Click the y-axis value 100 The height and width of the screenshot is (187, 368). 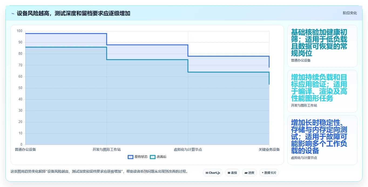pyautogui.click(x=19, y=31)
